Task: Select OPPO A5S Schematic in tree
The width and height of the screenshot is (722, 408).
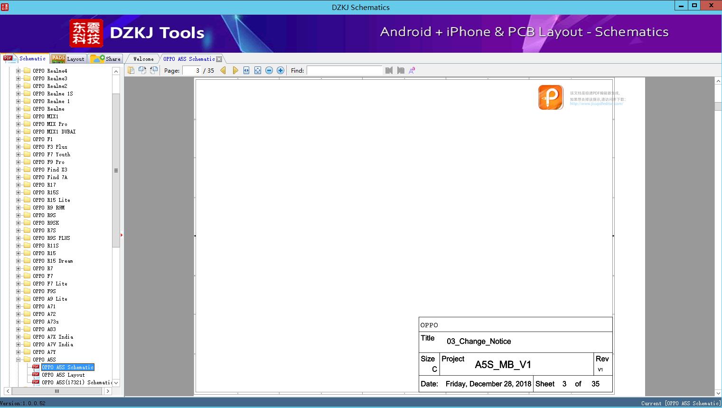Action: 68,367
